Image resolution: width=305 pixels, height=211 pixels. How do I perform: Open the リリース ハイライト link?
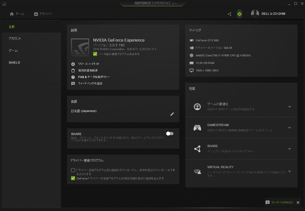coord(89,64)
